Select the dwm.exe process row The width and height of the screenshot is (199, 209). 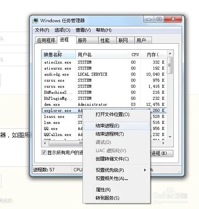tap(104, 104)
